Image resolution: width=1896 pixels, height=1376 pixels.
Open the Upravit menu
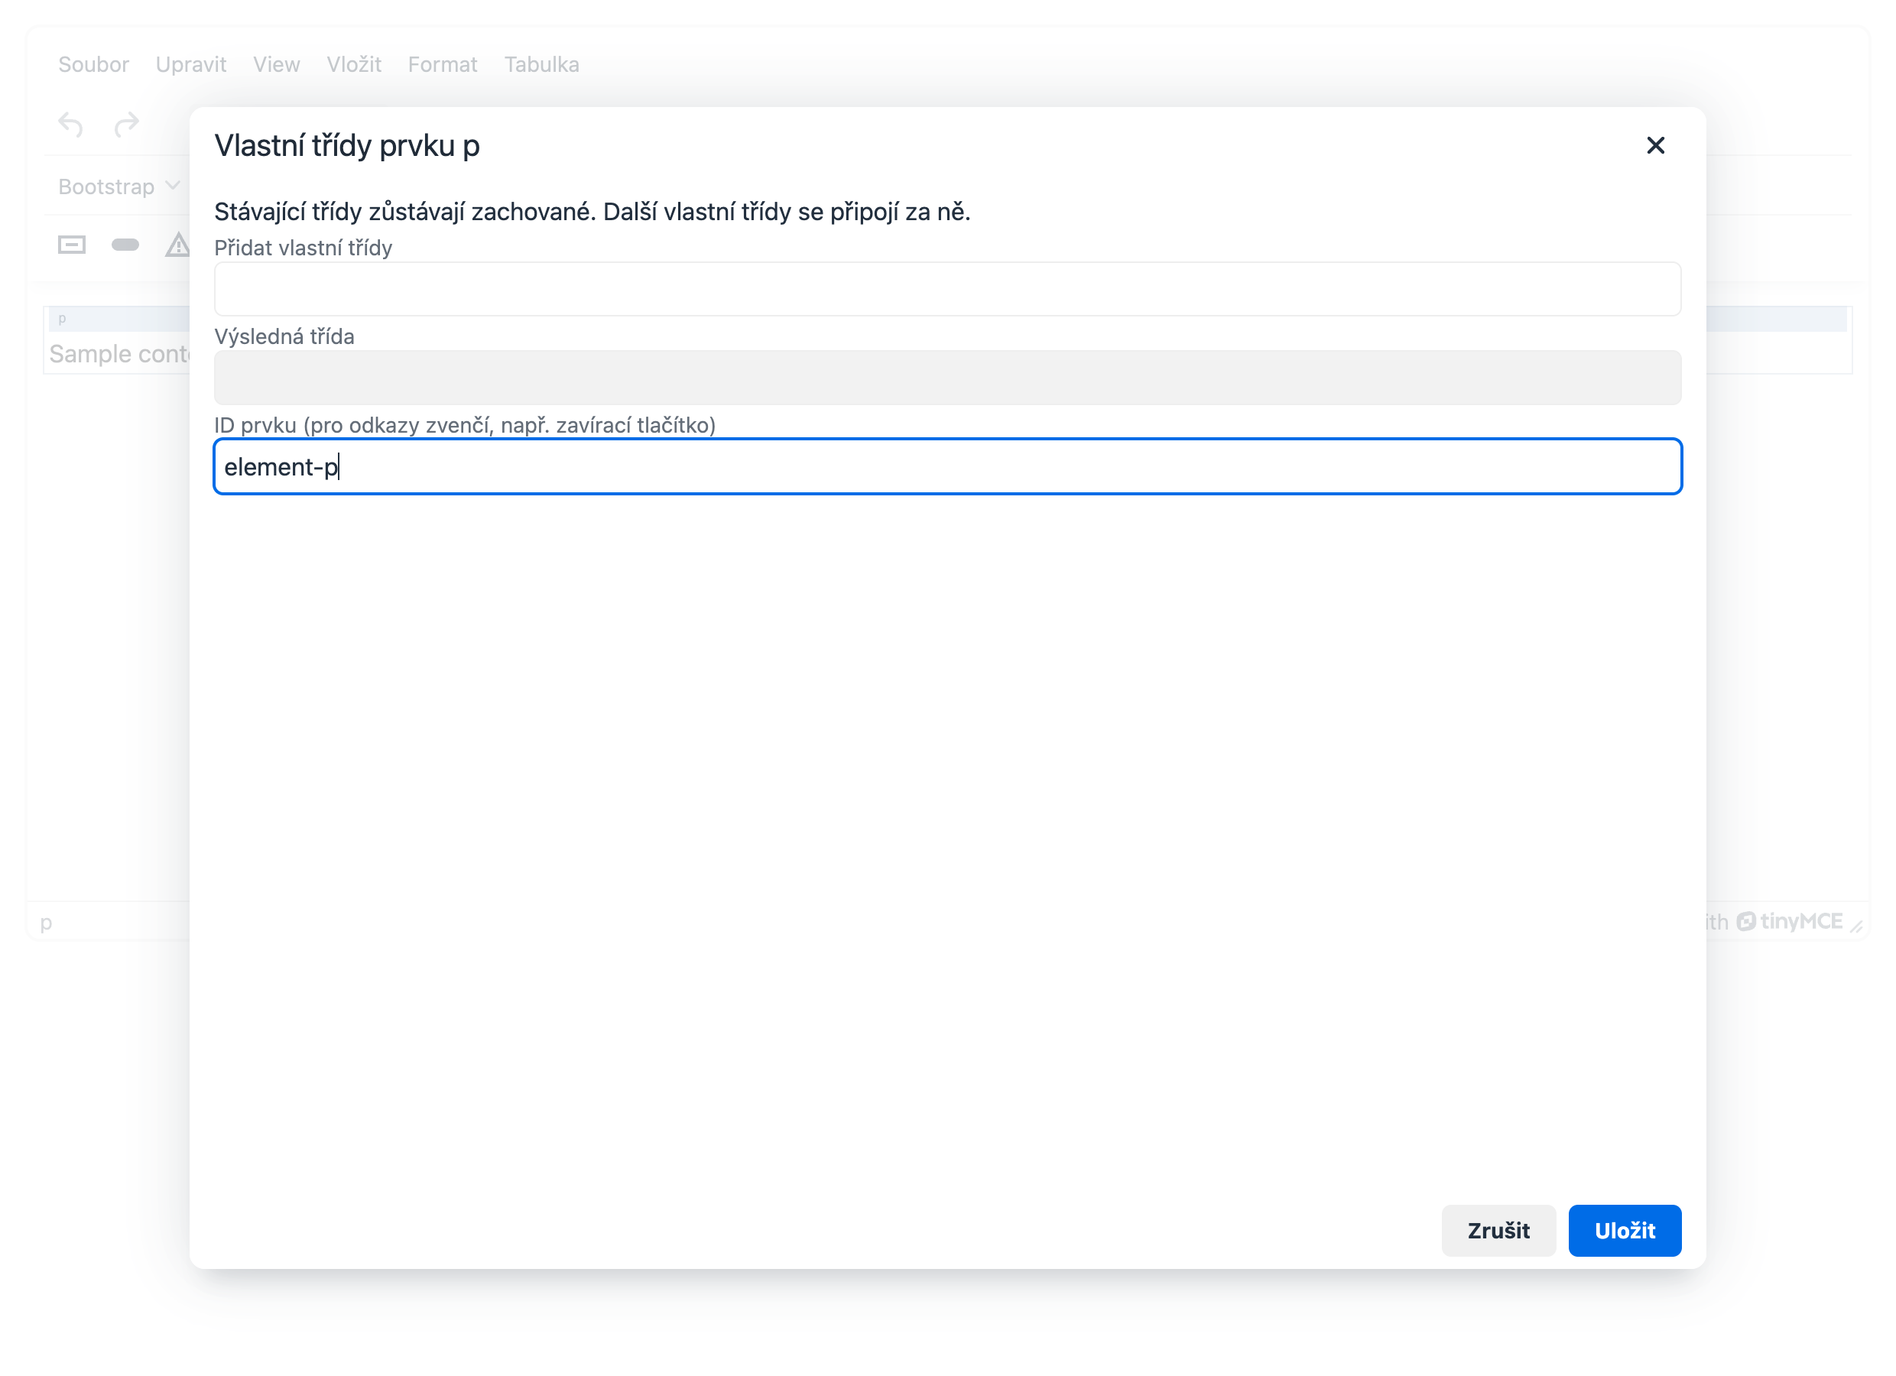[190, 64]
